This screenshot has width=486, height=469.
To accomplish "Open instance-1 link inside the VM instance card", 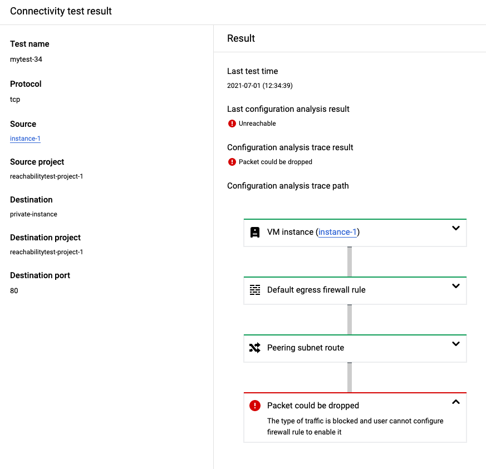I will [337, 232].
